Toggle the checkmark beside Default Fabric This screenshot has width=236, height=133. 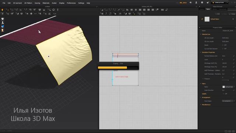point(202,19)
